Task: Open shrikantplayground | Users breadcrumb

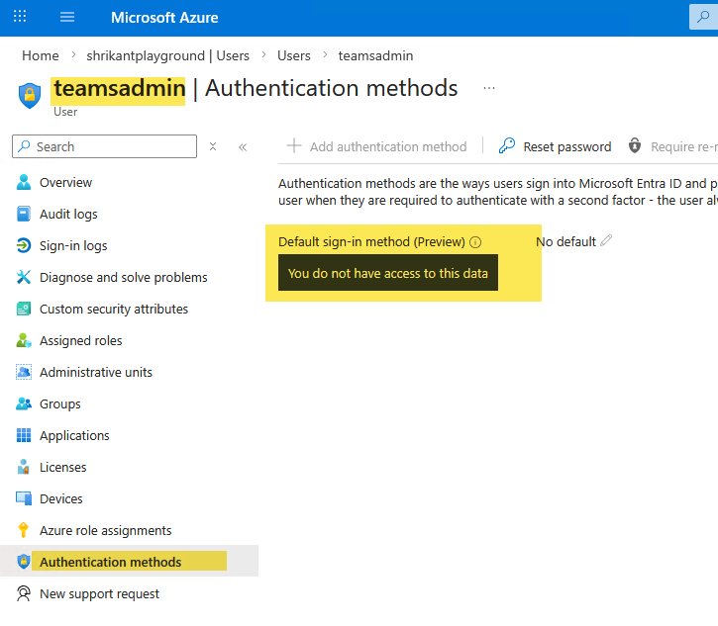Action: (x=167, y=55)
